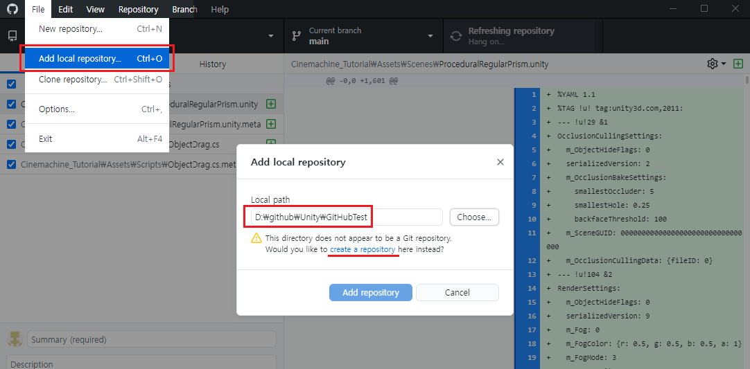Open the Repository menu

(x=138, y=9)
